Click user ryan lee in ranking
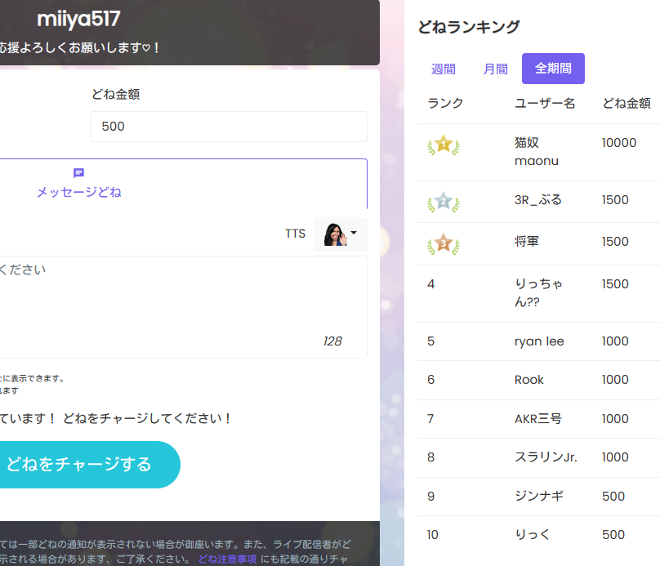660x566 pixels. click(539, 341)
